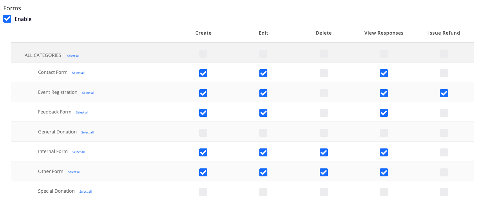Click Select all for ALL CATEGORIES
The height and width of the screenshot is (209, 480).
click(x=73, y=56)
